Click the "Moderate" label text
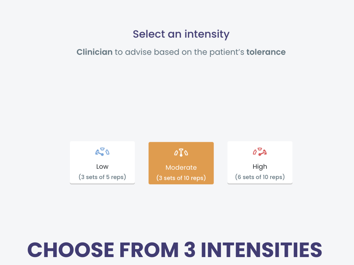Image resolution: width=354 pixels, height=265 pixels. (181, 168)
